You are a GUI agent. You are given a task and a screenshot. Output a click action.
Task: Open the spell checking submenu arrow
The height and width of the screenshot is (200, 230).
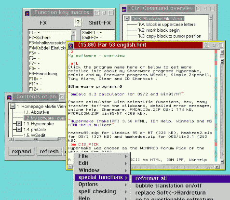pos(126,192)
